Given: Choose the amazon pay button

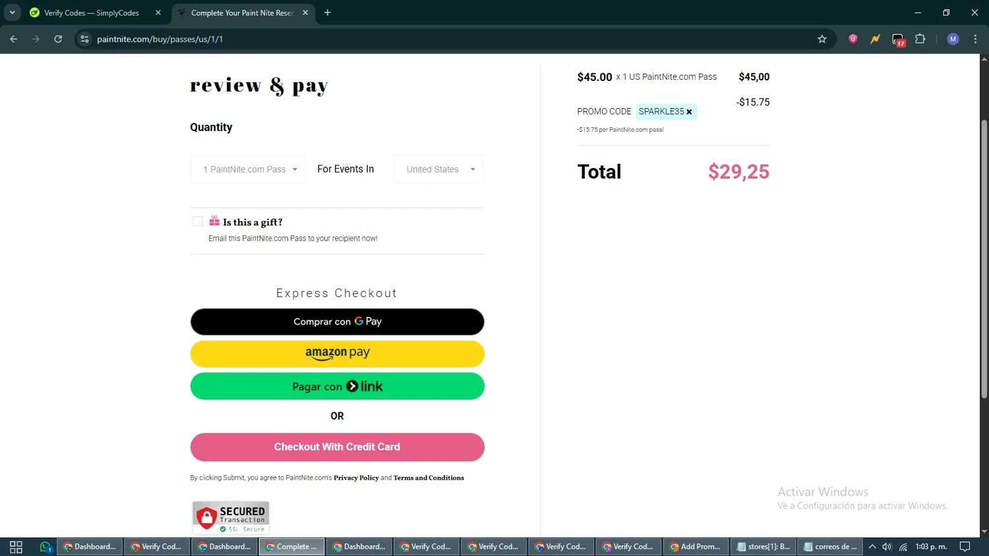Looking at the screenshot, I should [337, 354].
